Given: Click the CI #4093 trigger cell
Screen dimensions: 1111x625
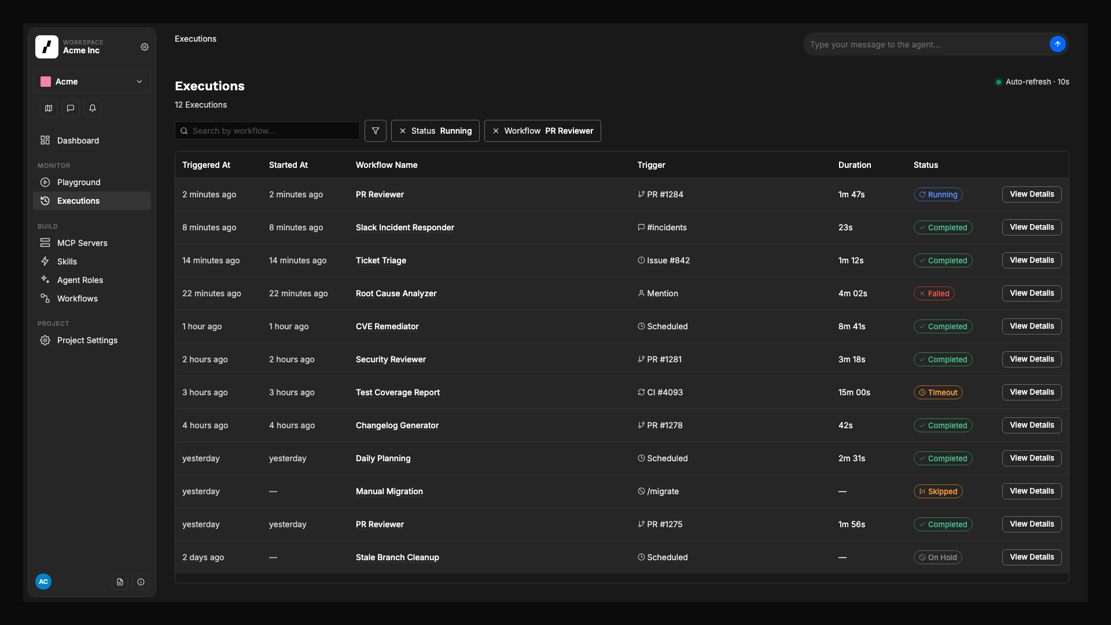Looking at the screenshot, I should (660, 392).
